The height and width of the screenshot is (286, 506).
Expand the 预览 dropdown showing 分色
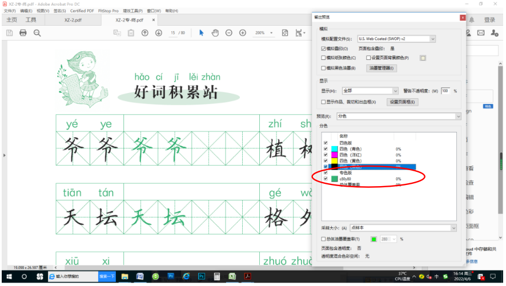click(x=457, y=116)
